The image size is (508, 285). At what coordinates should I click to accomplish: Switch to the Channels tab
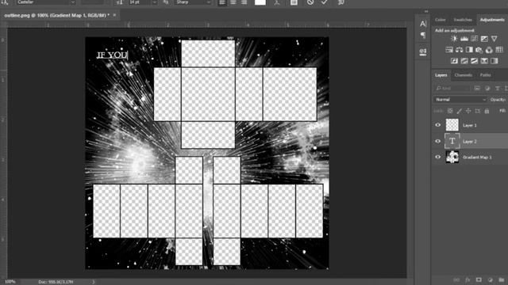point(463,75)
